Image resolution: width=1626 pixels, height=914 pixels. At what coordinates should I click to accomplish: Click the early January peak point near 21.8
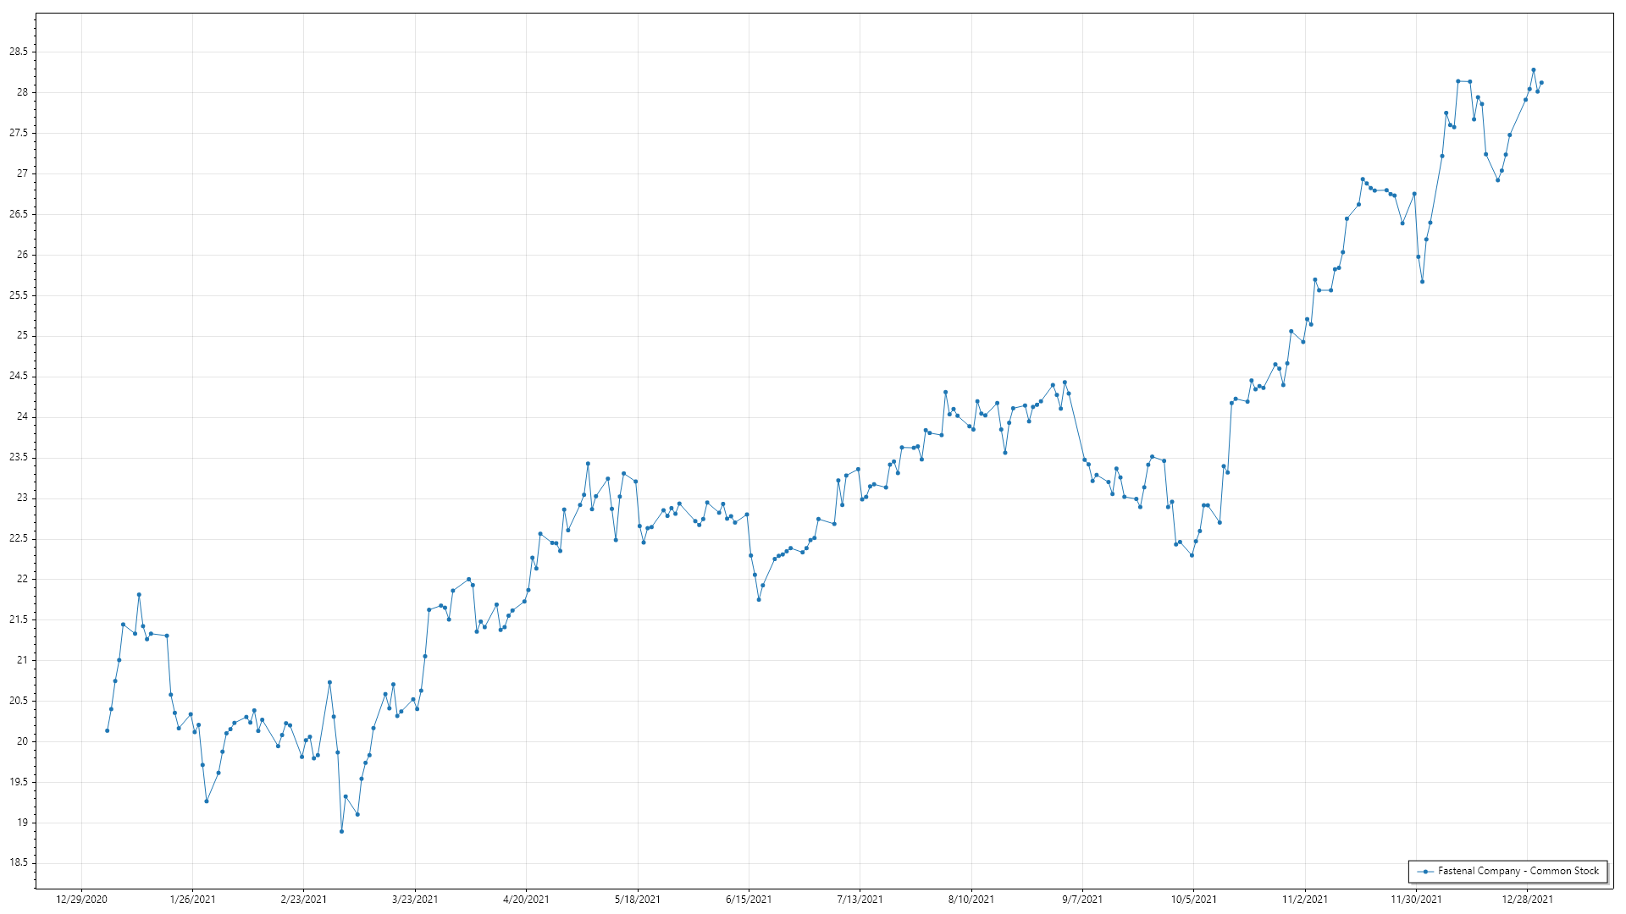pos(139,595)
